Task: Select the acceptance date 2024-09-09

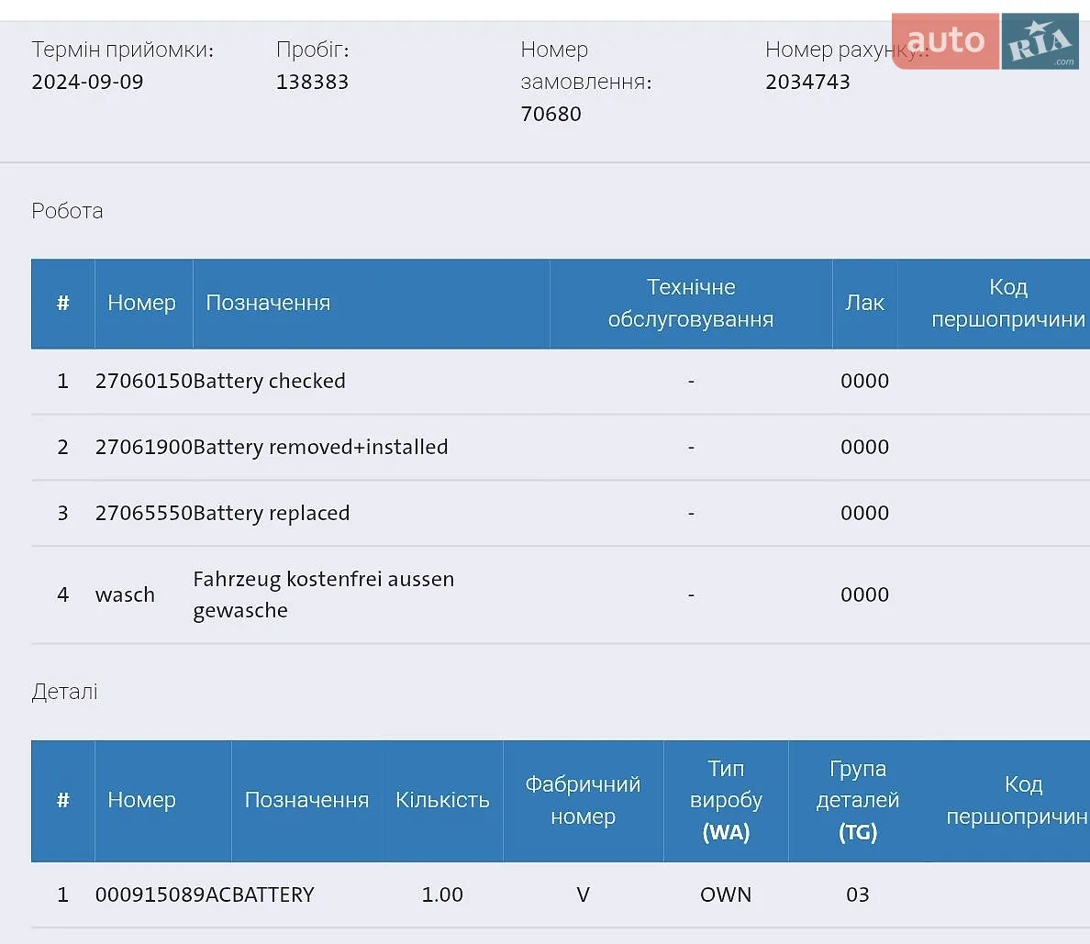Action: click(87, 82)
